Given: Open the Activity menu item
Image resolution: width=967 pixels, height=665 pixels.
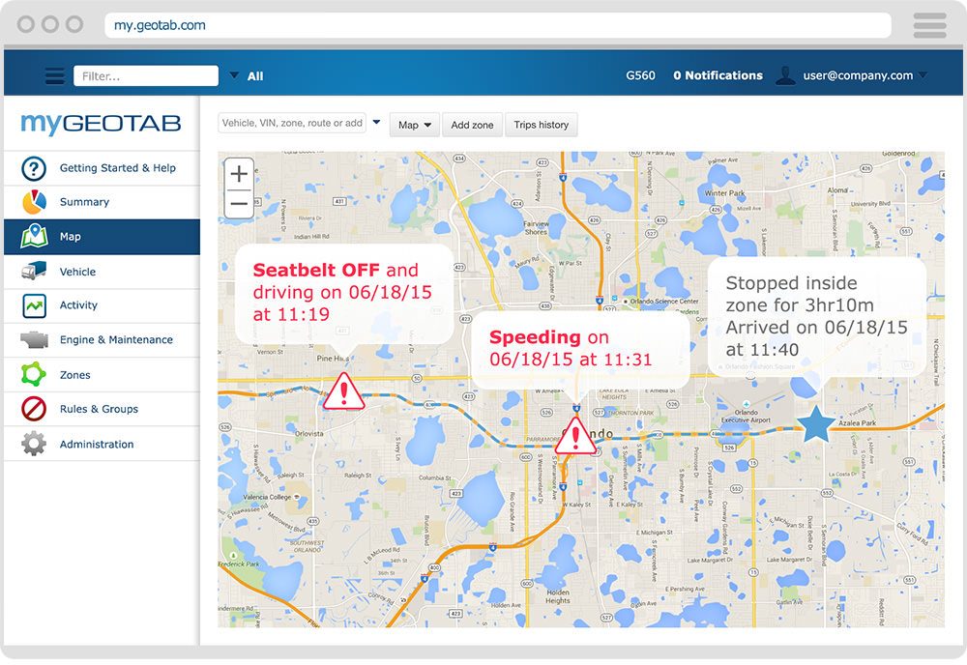Looking at the screenshot, I should pos(102,305).
